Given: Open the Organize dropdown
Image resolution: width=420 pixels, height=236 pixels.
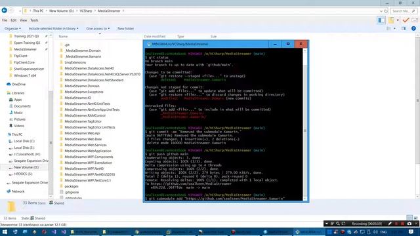Looking at the screenshot, I should tap(12, 28).
